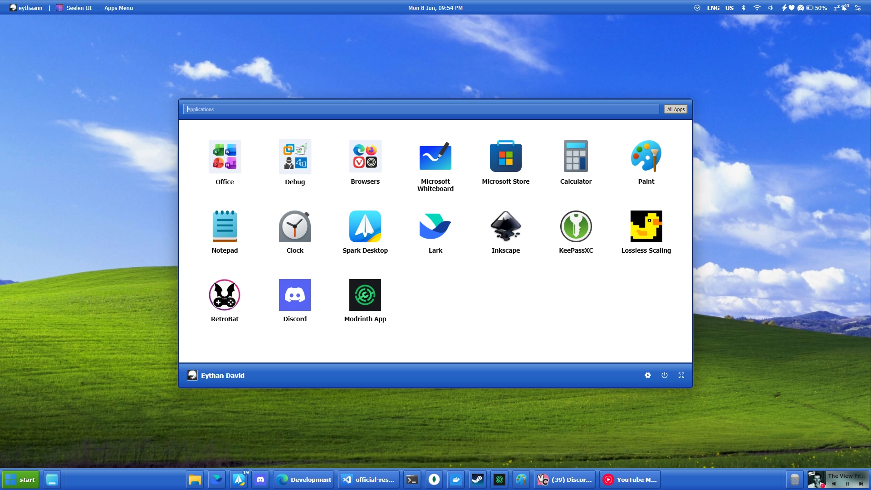Open the white circle app in taskbar
The width and height of the screenshot is (871, 490).
pyautogui.click(x=434, y=480)
